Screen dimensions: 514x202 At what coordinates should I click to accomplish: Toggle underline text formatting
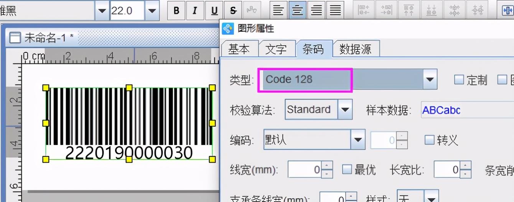[214, 10]
